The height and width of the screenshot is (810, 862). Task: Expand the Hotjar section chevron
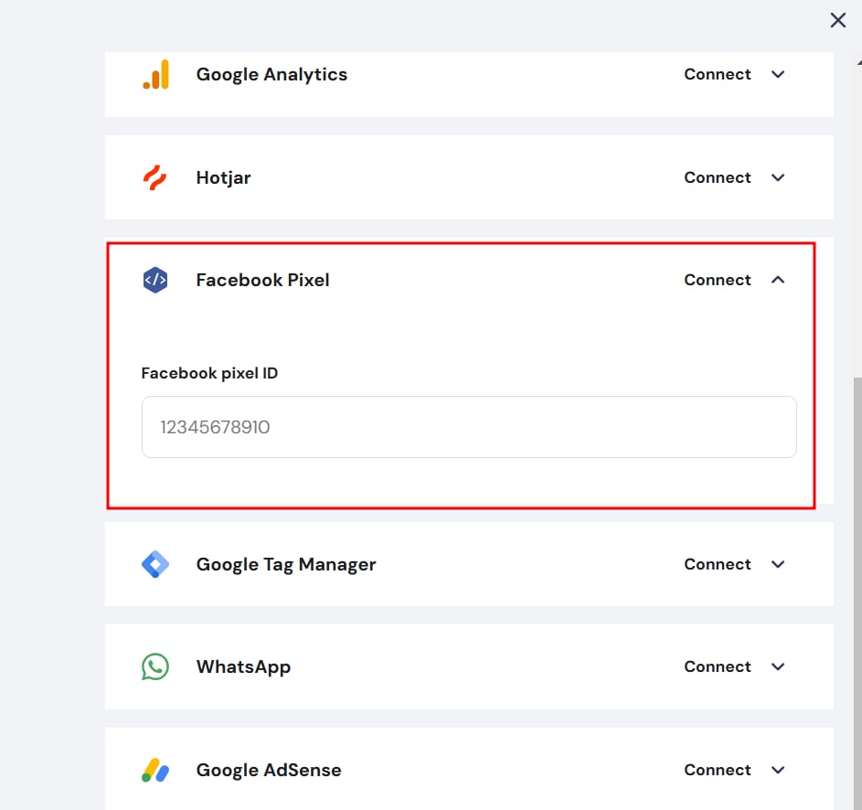click(778, 177)
